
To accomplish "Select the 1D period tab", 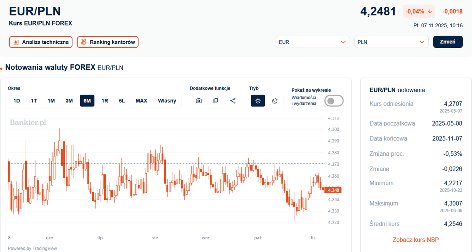I will [17, 101].
